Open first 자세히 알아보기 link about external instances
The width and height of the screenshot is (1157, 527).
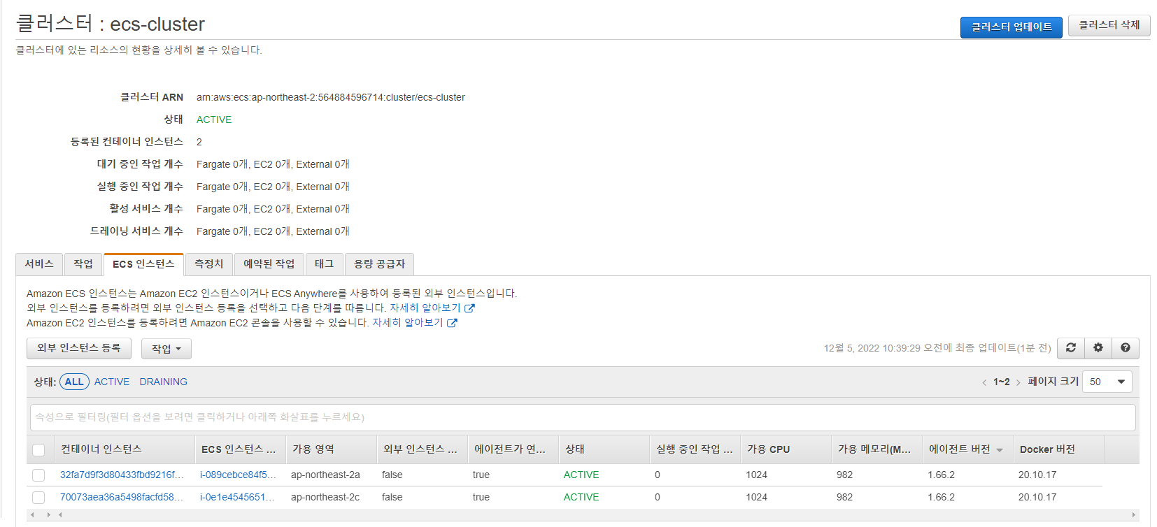coord(425,308)
